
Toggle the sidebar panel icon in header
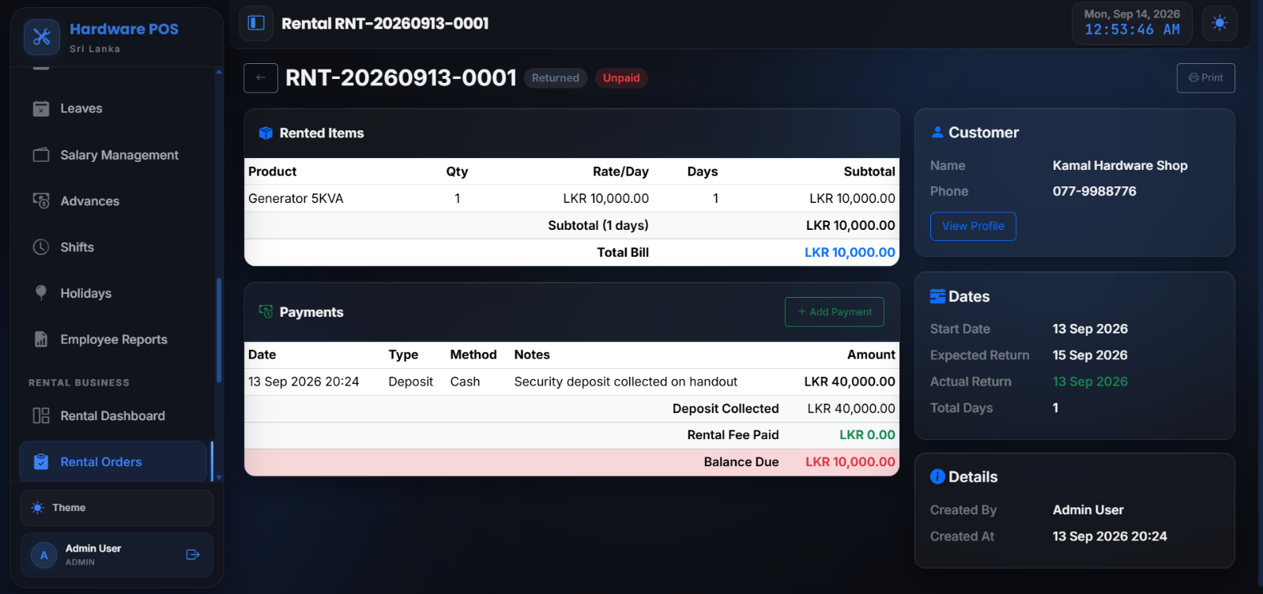click(256, 23)
